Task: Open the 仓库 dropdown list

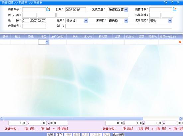Action: (86, 21)
